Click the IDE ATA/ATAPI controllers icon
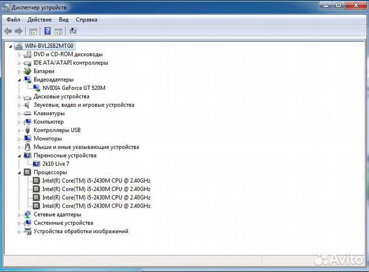369x272 pixels. 28,63
